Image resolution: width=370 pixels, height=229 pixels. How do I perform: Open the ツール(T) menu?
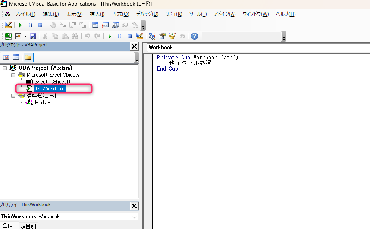(198, 14)
